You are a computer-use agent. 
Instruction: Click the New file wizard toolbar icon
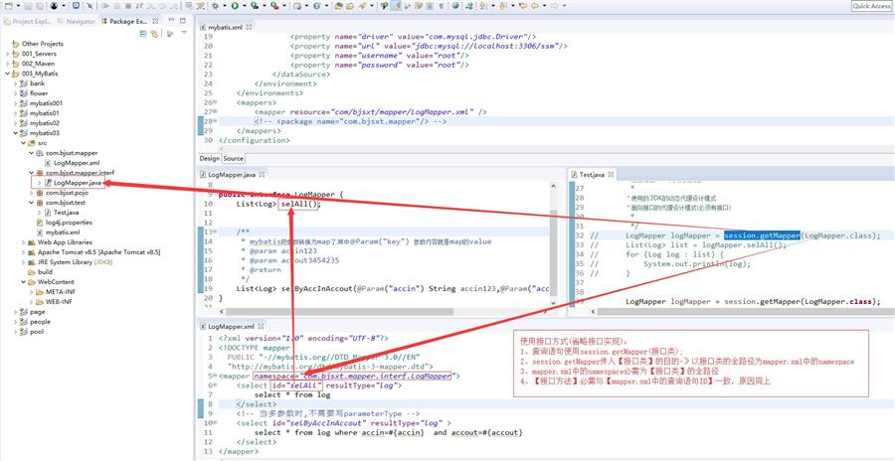pyautogui.click(x=8, y=6)
